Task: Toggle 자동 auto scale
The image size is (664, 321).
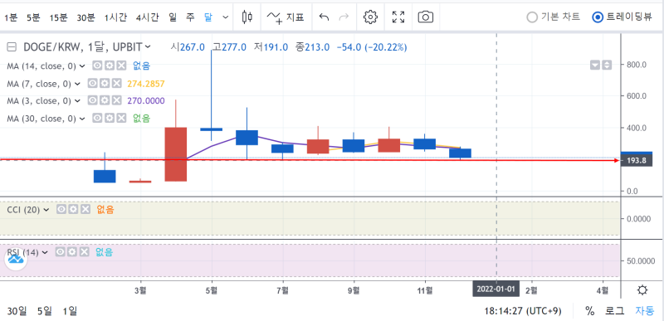Action: tap(644, 311)
